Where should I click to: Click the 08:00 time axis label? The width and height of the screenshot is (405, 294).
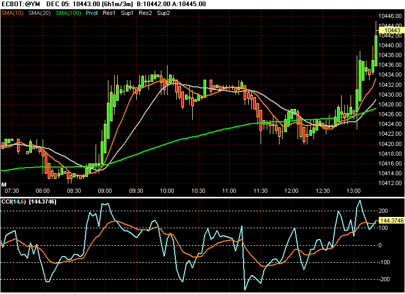43,191
